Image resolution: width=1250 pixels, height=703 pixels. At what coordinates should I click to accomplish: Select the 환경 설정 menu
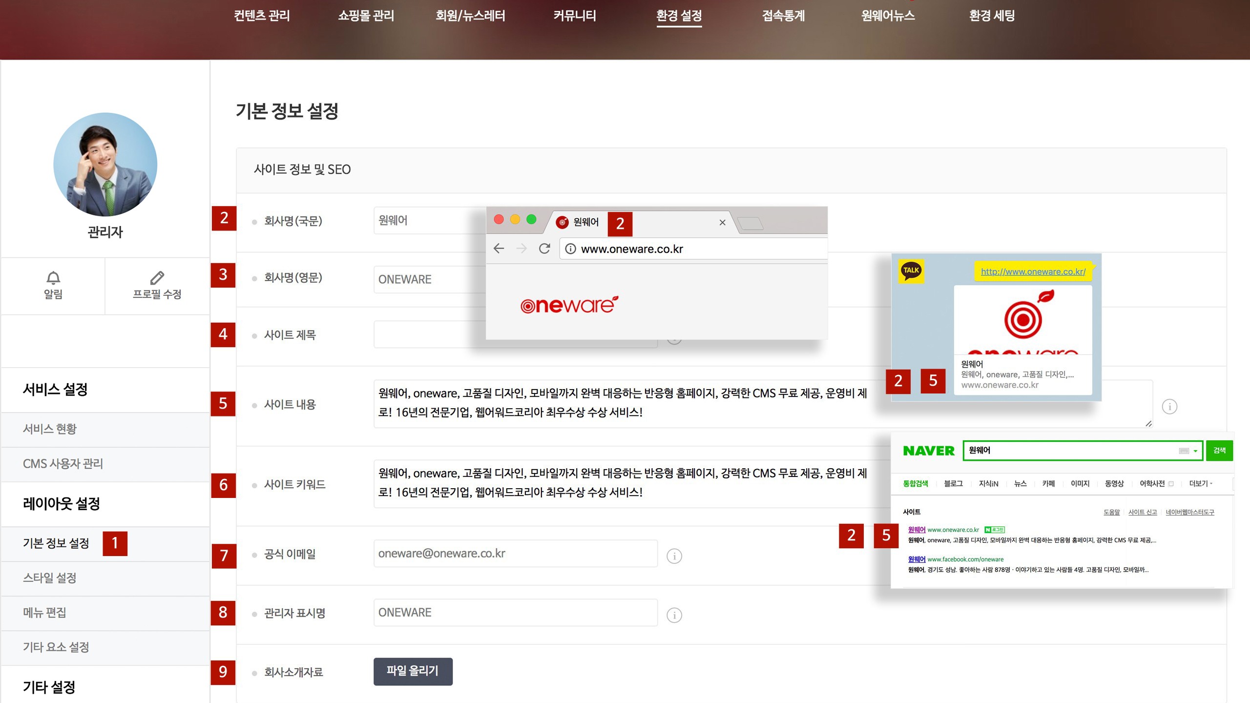(x=679, y=16)
